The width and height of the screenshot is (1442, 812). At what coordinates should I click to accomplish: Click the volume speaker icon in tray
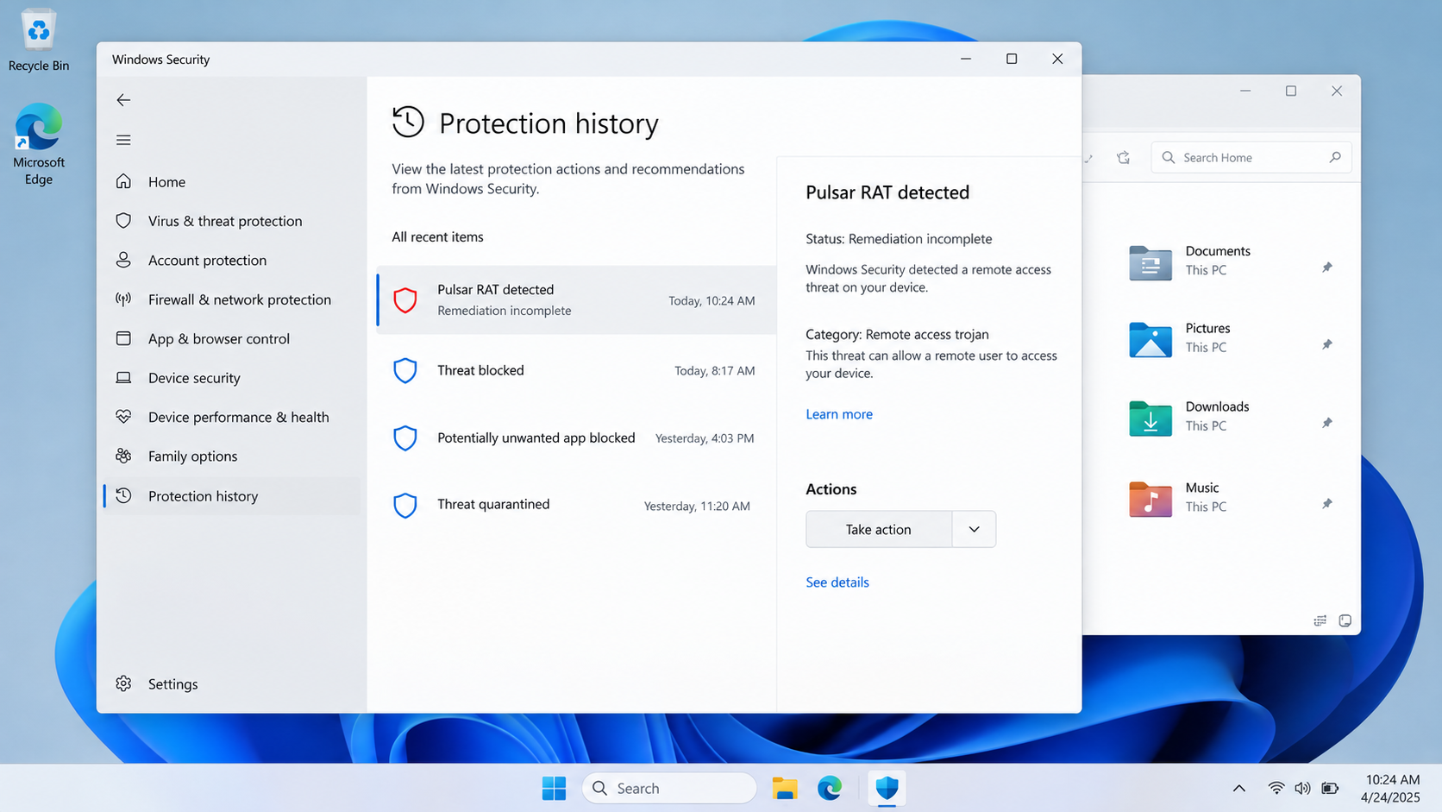[x=1302, y=788]
